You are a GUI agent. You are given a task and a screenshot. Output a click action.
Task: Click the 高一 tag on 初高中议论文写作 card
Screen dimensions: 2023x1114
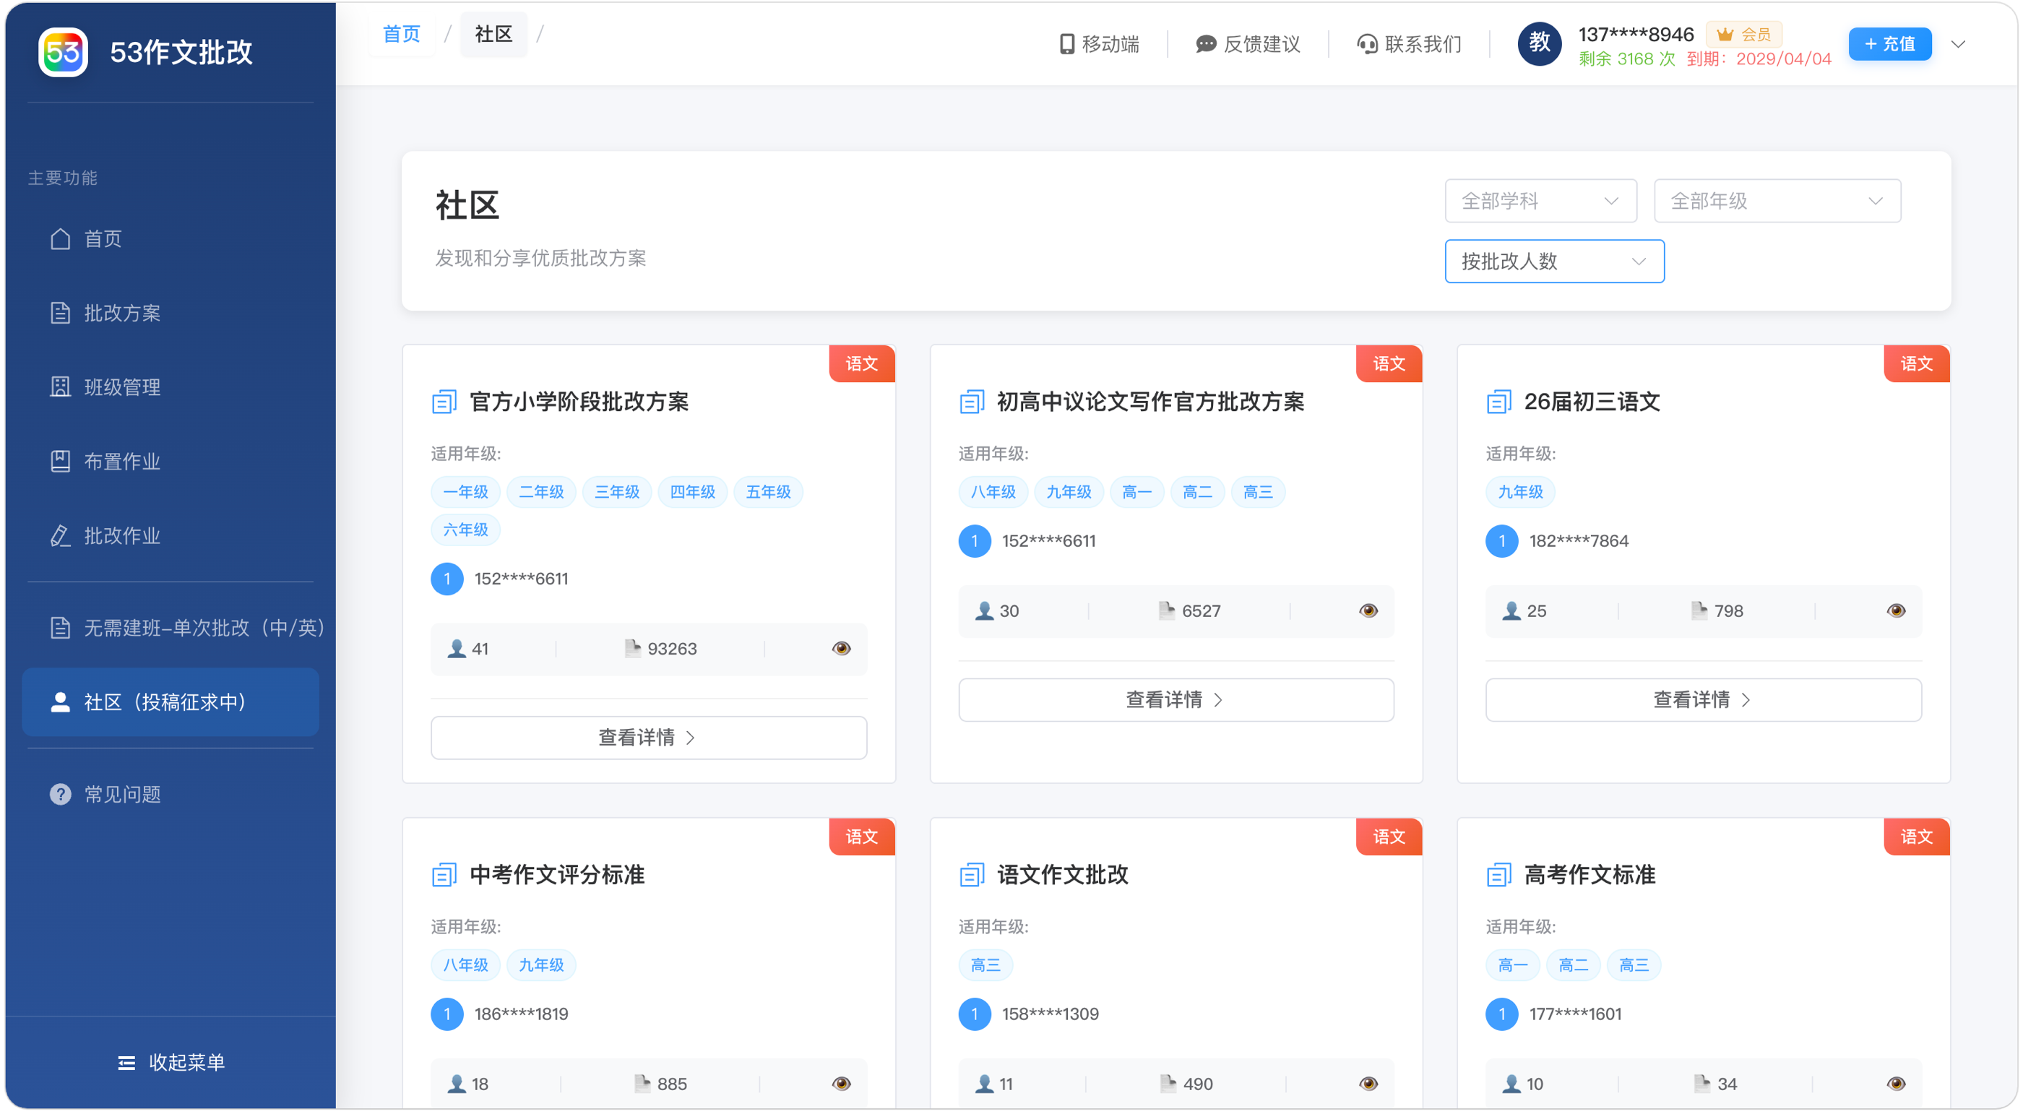1136,492
